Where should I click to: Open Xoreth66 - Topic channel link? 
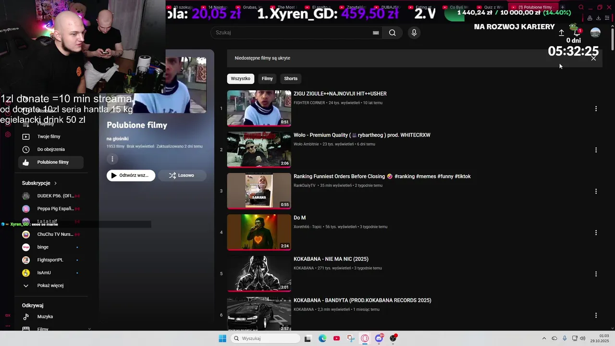308,227
